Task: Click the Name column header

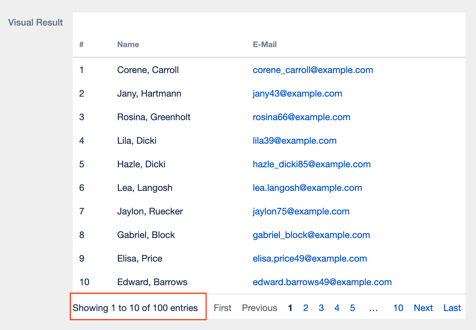Action: tap(128, 45)
